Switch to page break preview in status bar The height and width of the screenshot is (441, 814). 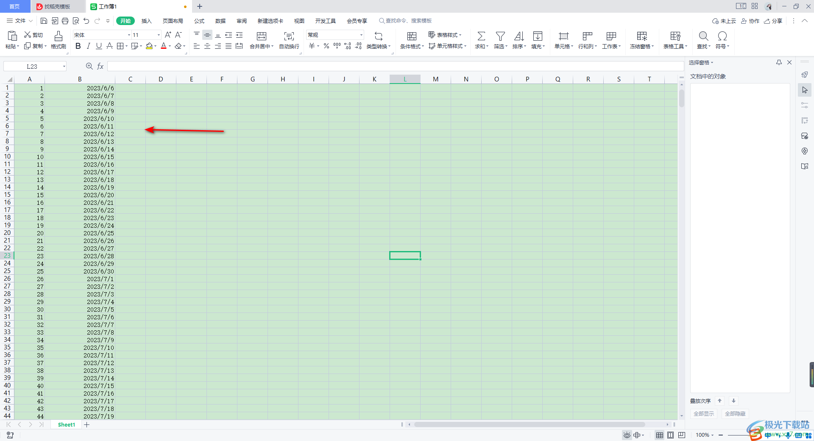(682, 435)
